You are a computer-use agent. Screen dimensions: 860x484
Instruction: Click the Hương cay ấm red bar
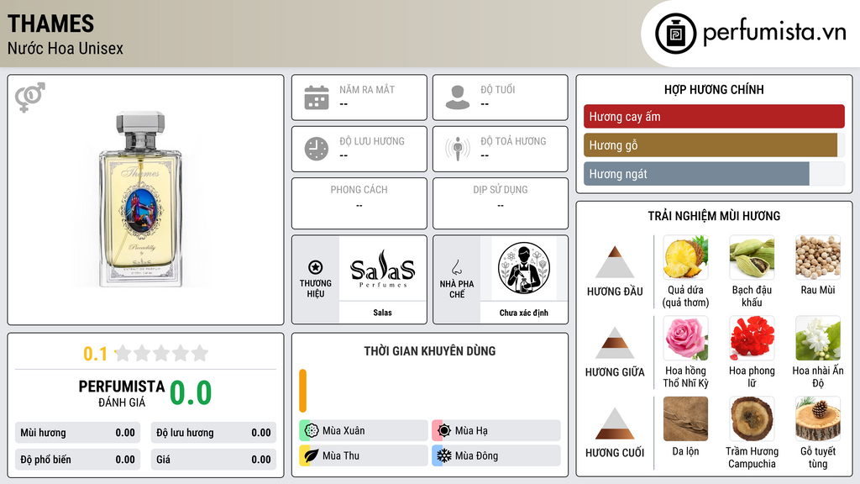714,116
